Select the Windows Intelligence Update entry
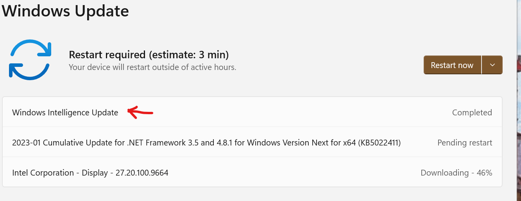Image resolution: width=521 pixels, height=201 pixels. (x=252, y=112)
